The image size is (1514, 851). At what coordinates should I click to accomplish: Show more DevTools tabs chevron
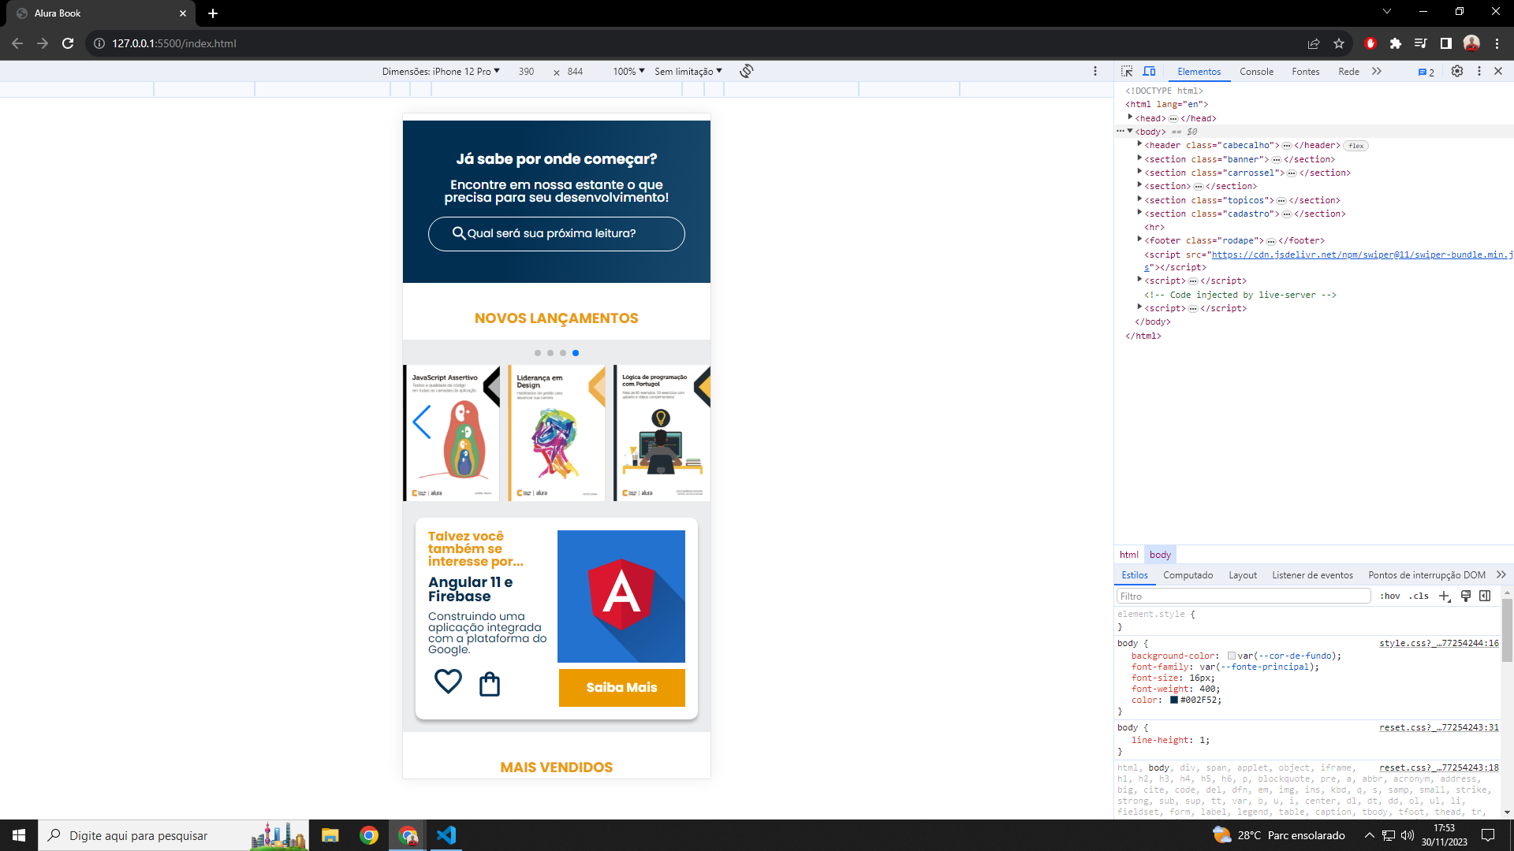point(1377,71)
